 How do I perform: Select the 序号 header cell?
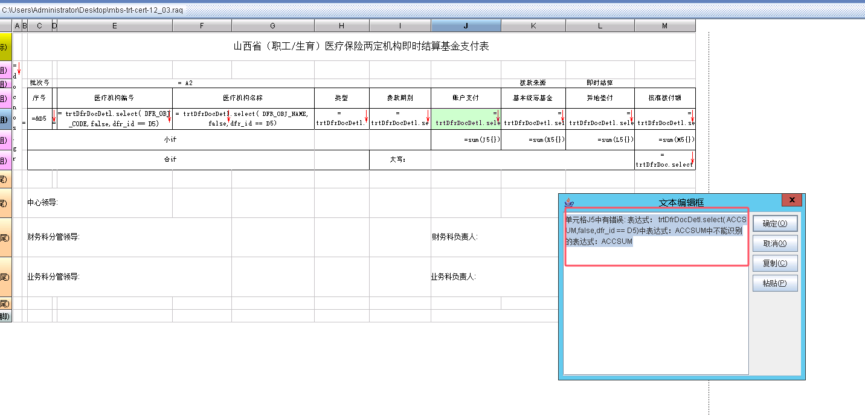pos(40,98)
